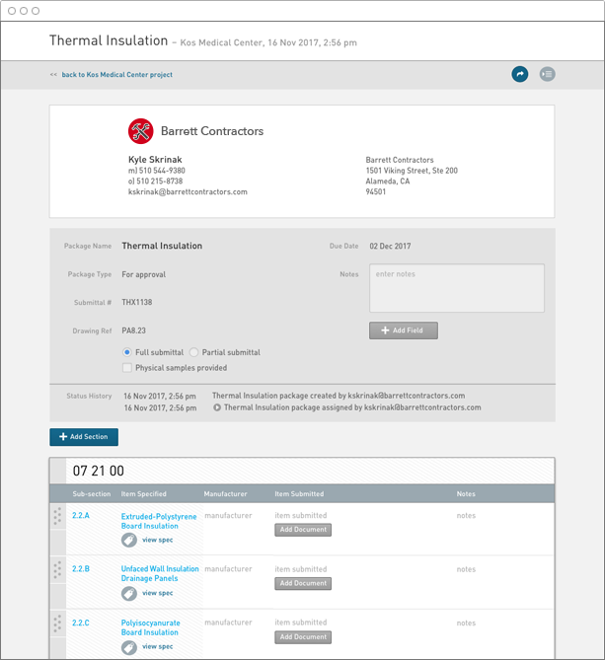Click the Add Section button
The image size is (605, 660).
[x=84, y=436]
